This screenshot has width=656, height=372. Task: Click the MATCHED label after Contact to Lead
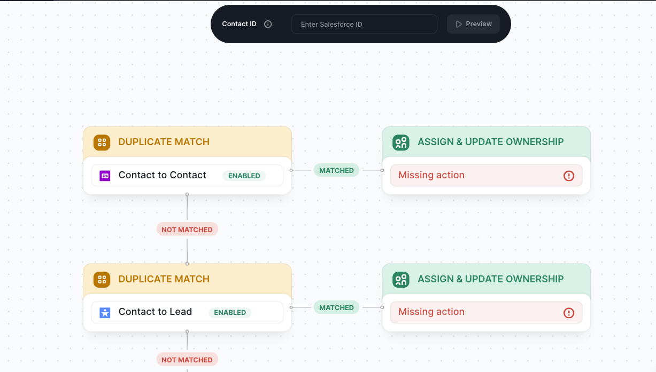tap(336, 307)
